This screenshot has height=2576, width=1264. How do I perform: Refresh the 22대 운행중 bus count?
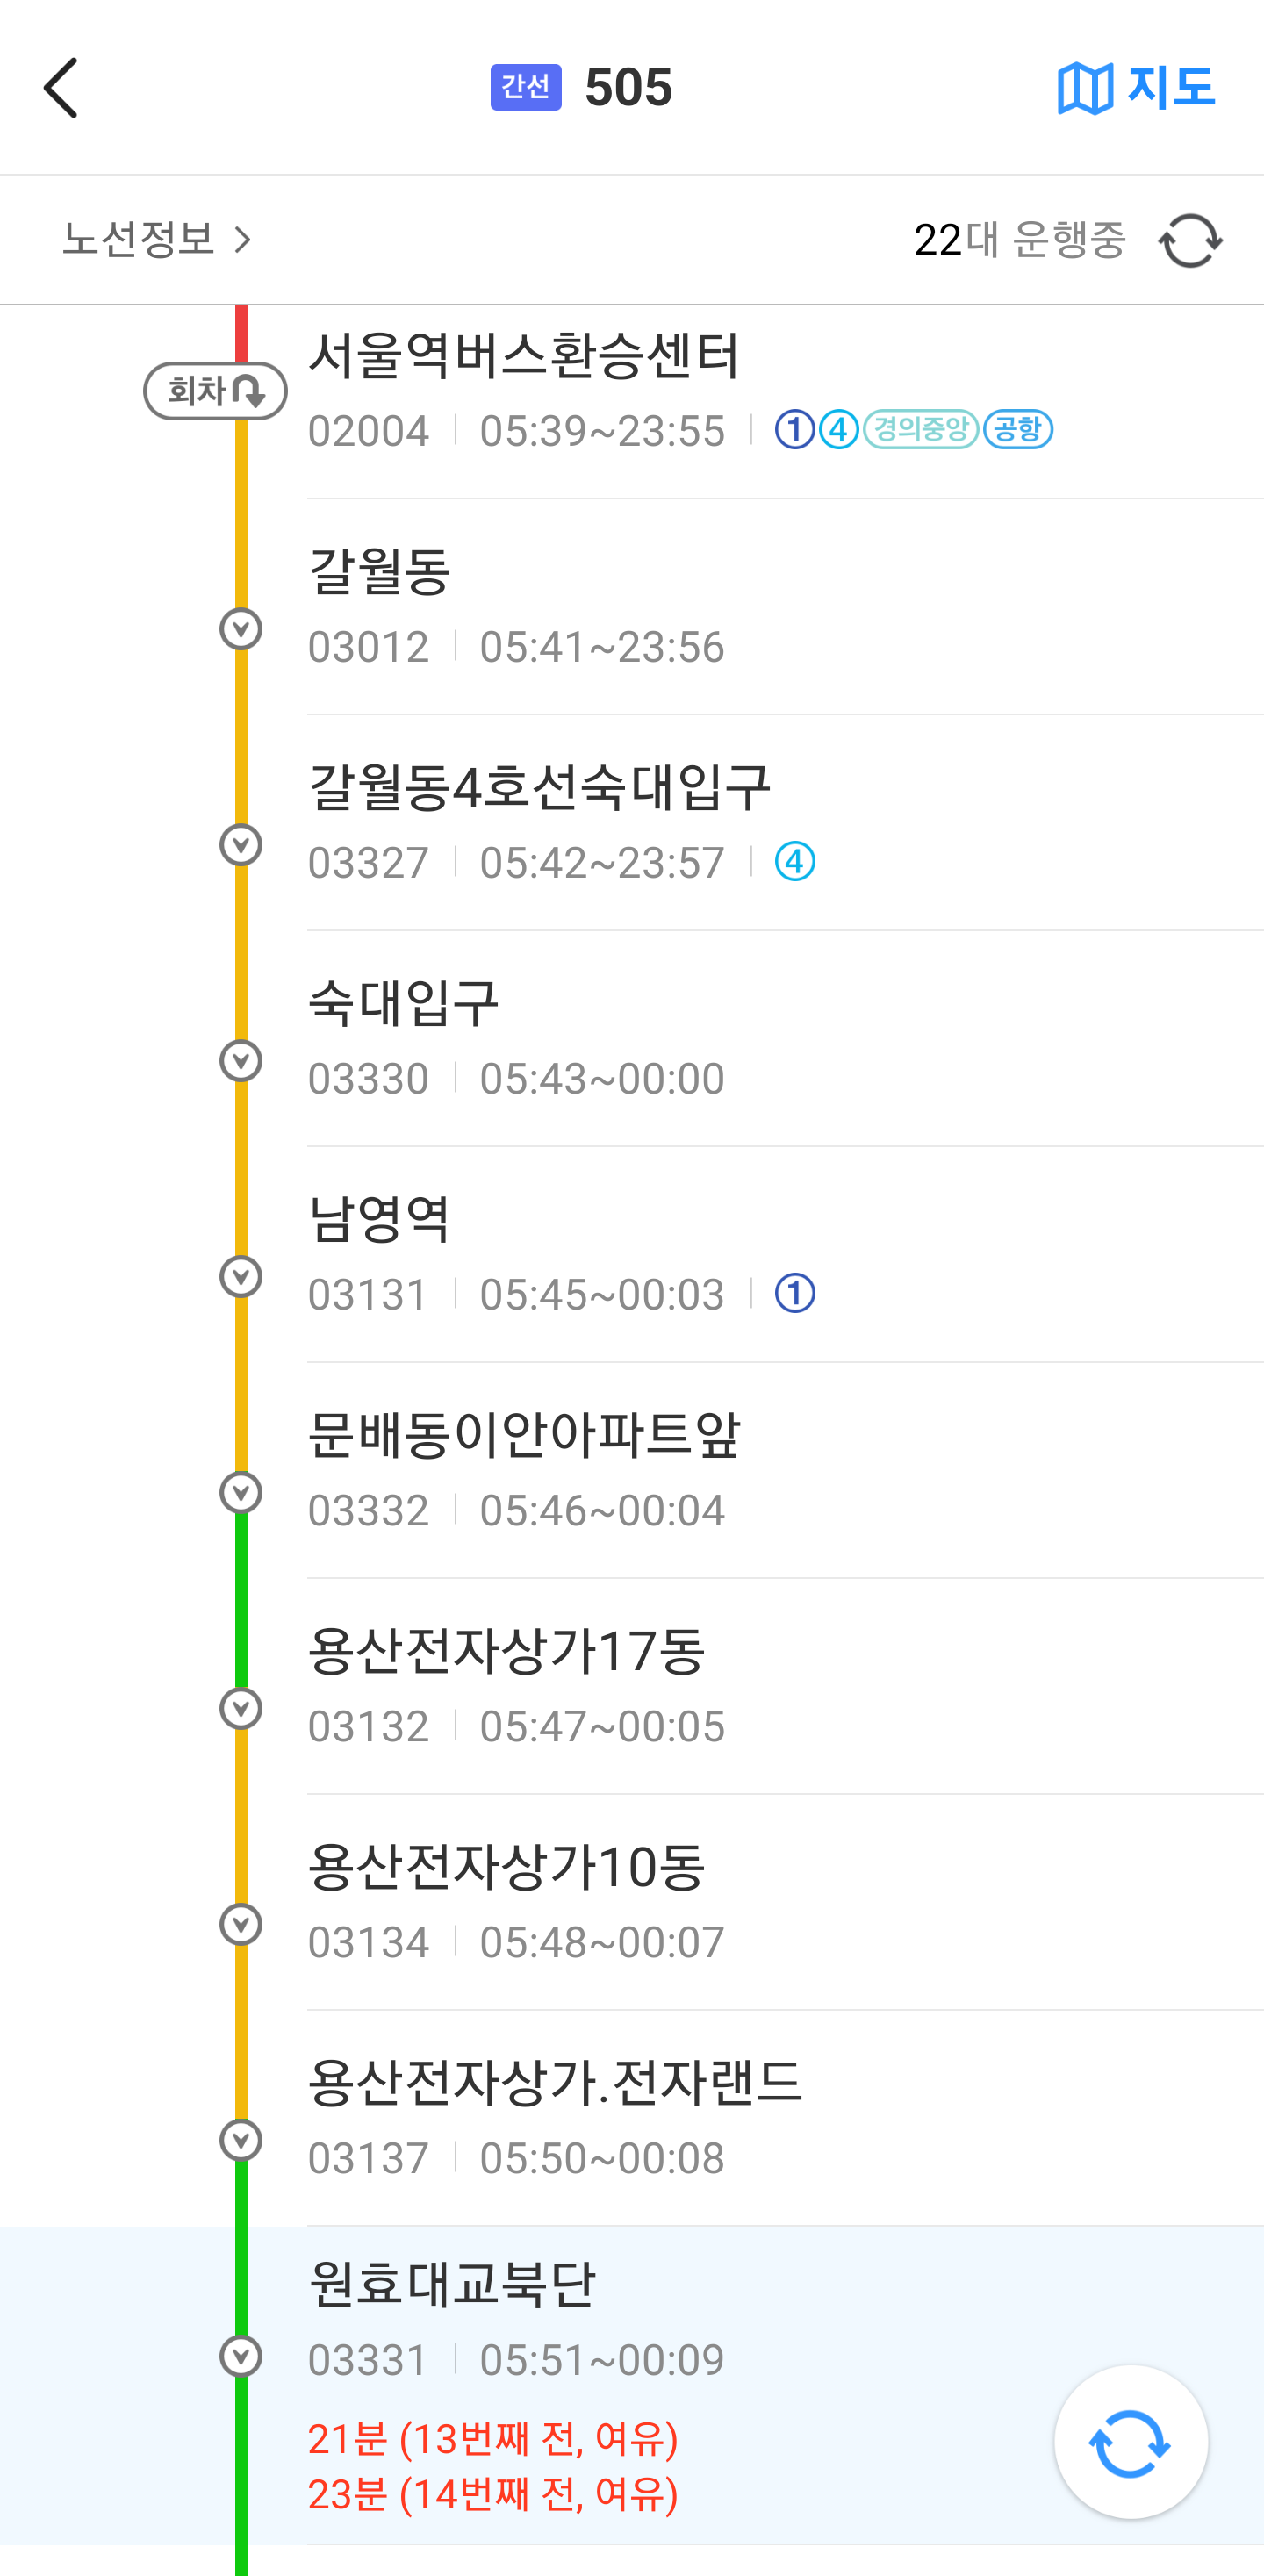tap(1190, 241)
